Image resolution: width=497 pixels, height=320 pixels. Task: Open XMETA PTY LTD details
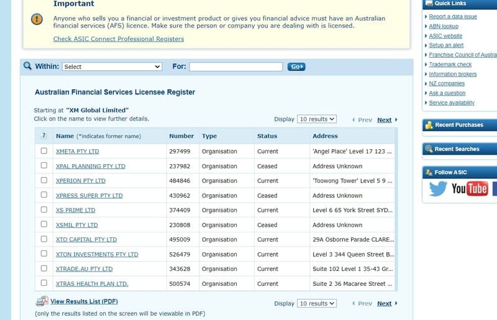pos(77,151)
